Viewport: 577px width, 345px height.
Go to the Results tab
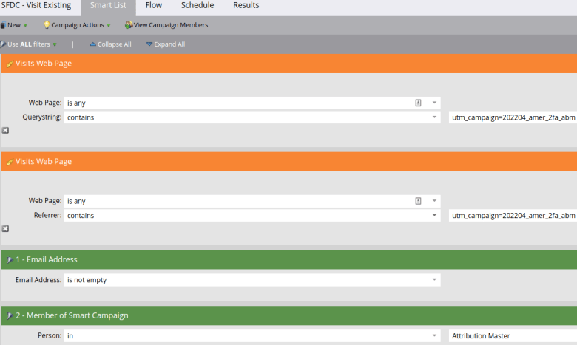click(246, 5)
